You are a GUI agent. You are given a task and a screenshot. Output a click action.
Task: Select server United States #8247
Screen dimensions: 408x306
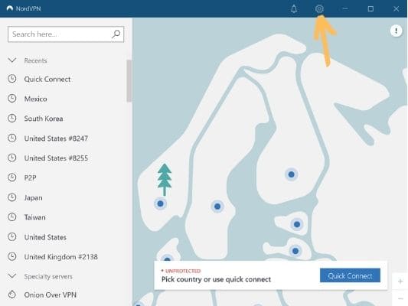click(56, 138)
